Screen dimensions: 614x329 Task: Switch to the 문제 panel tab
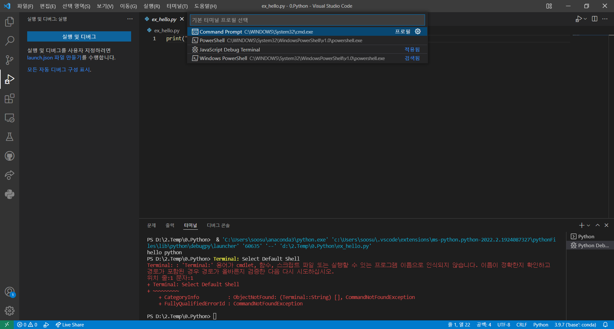point(152,225)
